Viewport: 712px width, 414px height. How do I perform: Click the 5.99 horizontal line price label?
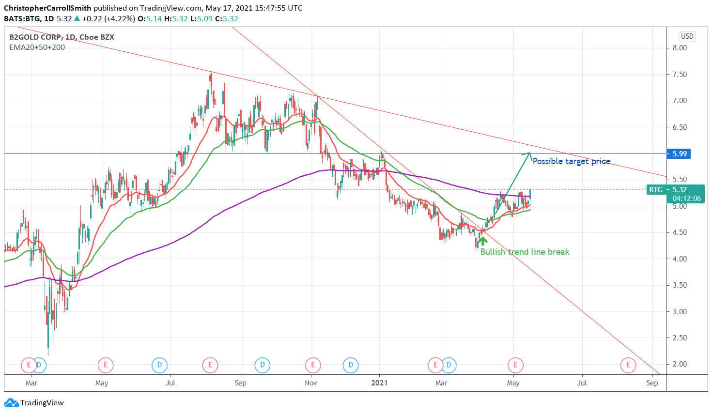678,153
